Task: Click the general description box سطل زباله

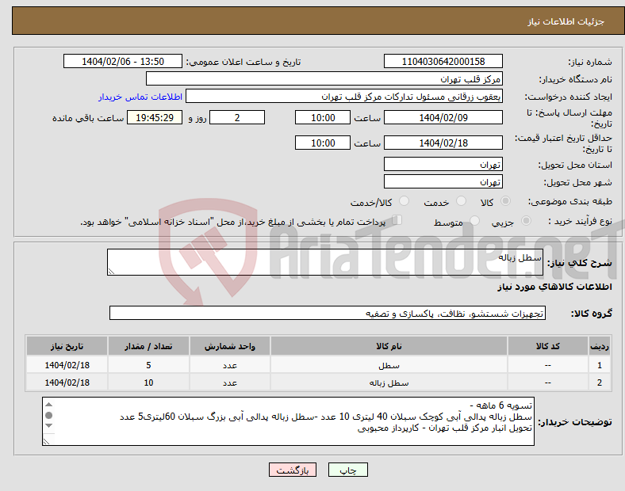Action: click(325, 262)
